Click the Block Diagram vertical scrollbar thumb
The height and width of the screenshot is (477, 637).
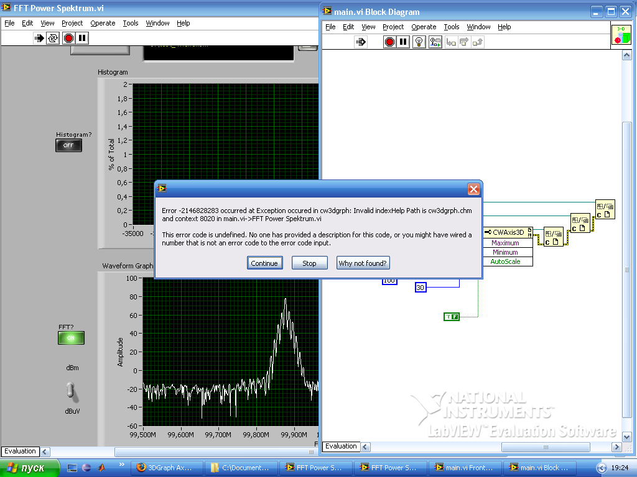(627, 270)
